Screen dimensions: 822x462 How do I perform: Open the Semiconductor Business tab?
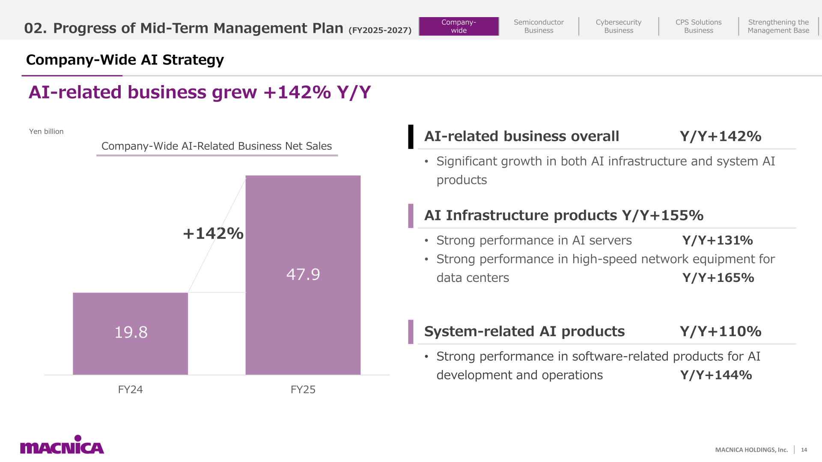[x=539, y=26]
